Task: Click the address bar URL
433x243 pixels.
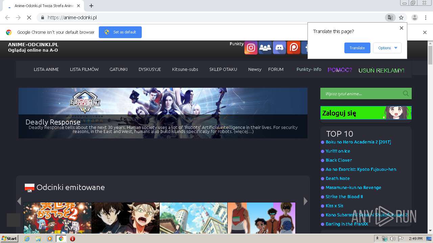Action: pyautogui.click(x=72, y=18)
